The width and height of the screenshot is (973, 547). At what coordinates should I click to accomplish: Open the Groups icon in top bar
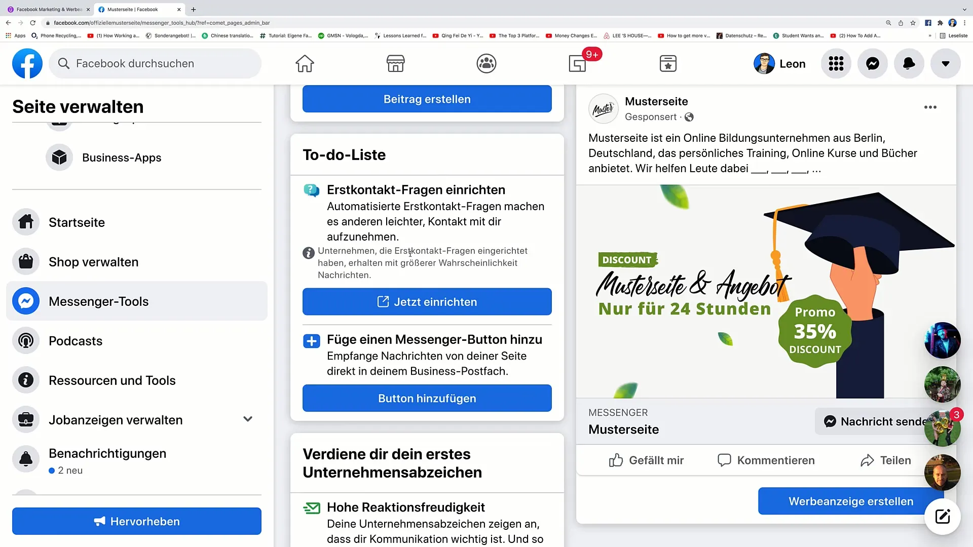click(x=486, y=63)
